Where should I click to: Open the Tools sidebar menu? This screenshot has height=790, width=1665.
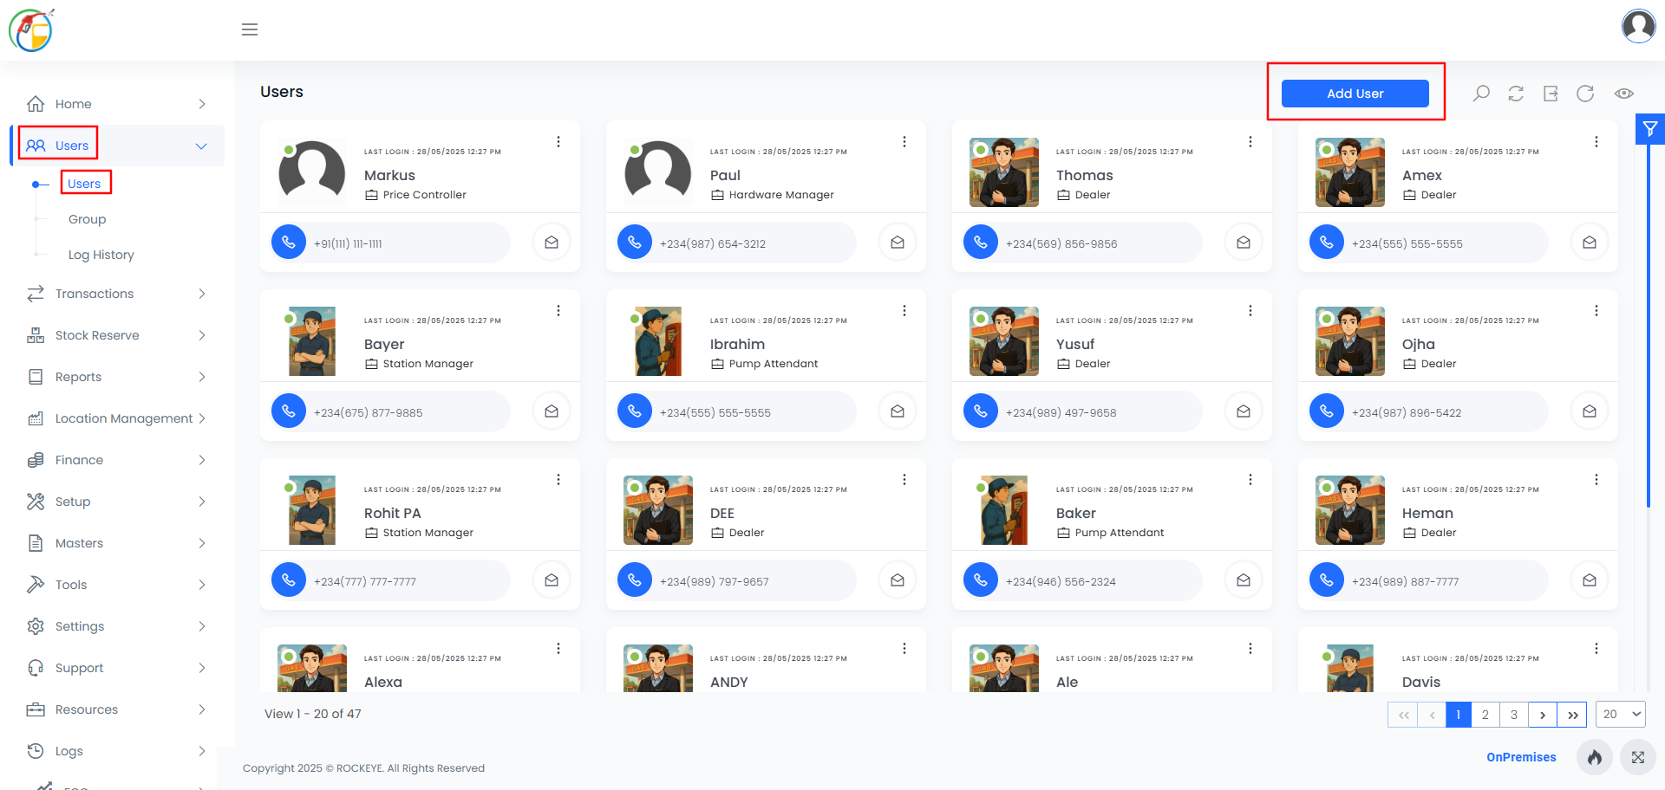pyautogui.click(x=117, y=585)
